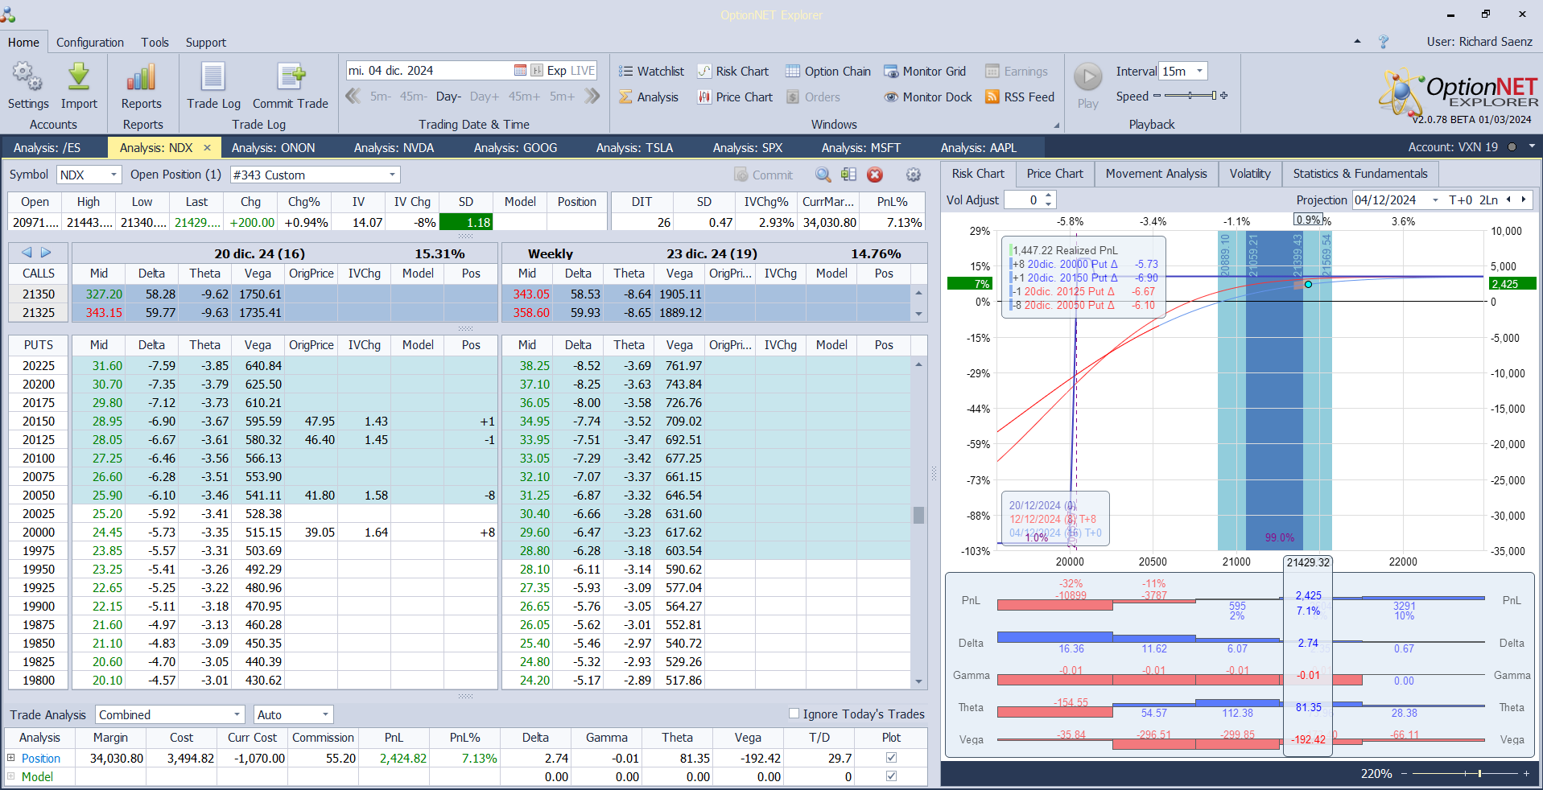Viewport: 1543px width, 790px height.
Task: Open position settings gear icon
Action: coord(913,175)
